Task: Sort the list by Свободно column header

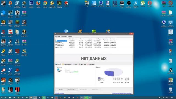Action: click(x=99, y=39)
